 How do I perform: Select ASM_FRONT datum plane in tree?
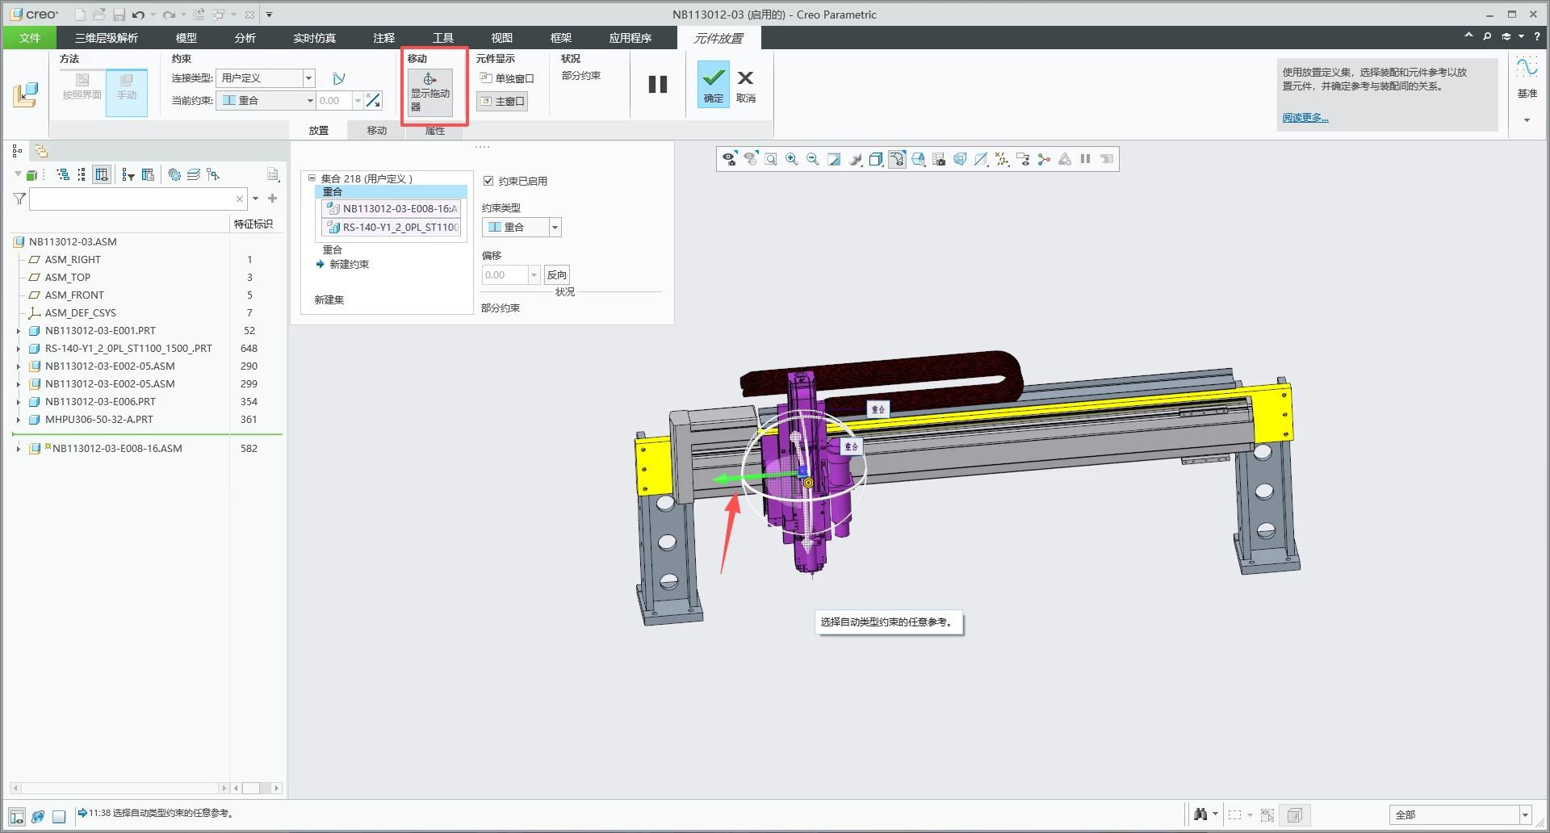74,295
